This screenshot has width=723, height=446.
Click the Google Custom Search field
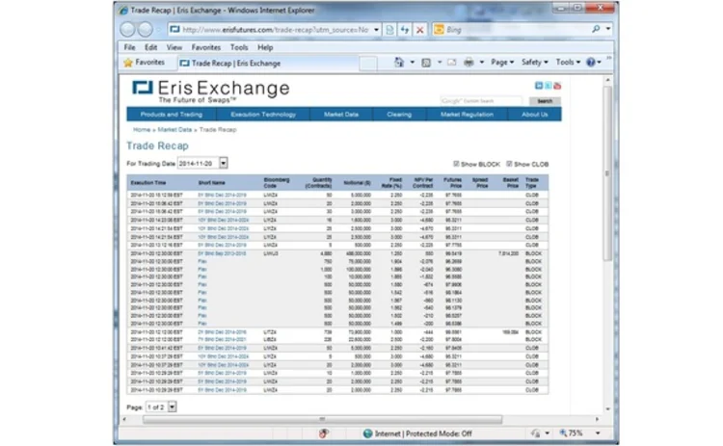[x=481, y=101]
